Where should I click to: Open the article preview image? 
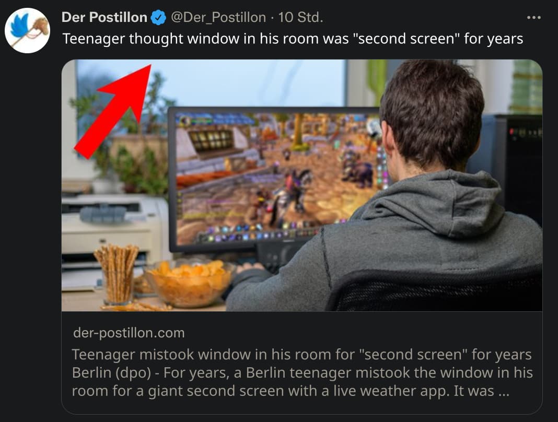(302, 185)
